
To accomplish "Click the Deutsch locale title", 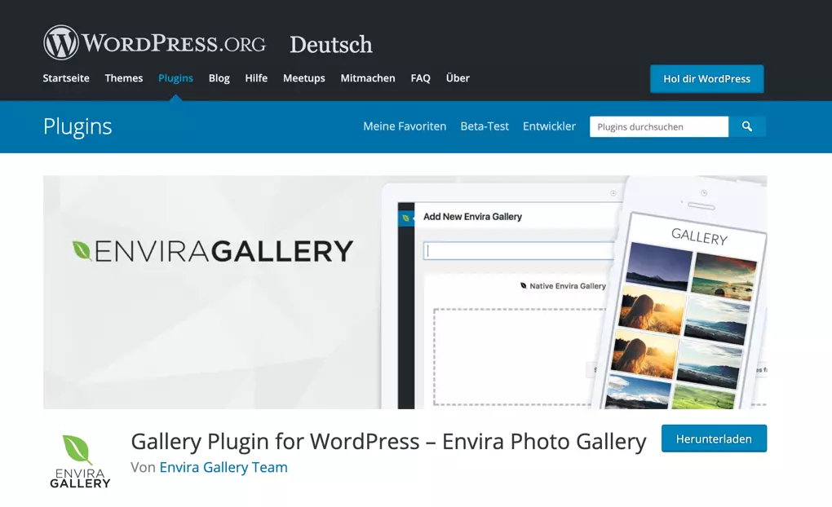I will [x=331, y=45].
